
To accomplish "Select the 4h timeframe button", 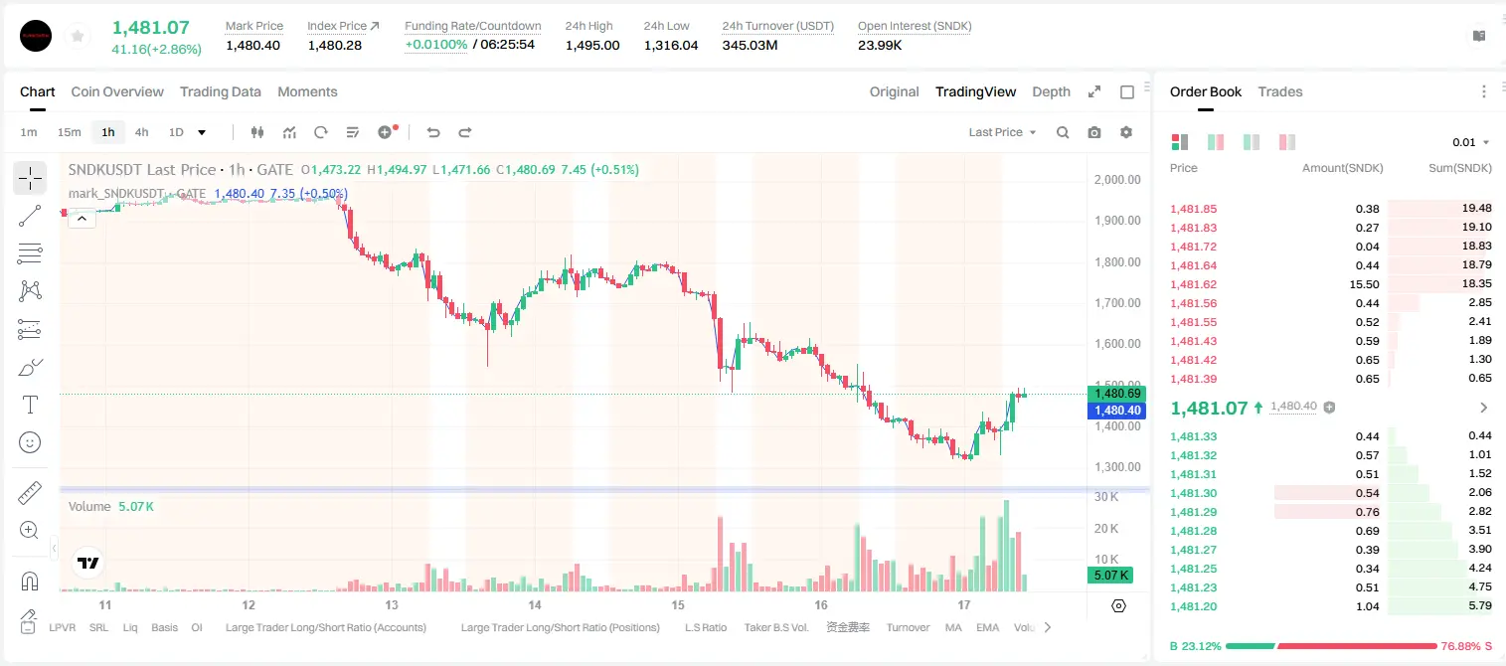I will pyautogui.click(x=142, y=132).
